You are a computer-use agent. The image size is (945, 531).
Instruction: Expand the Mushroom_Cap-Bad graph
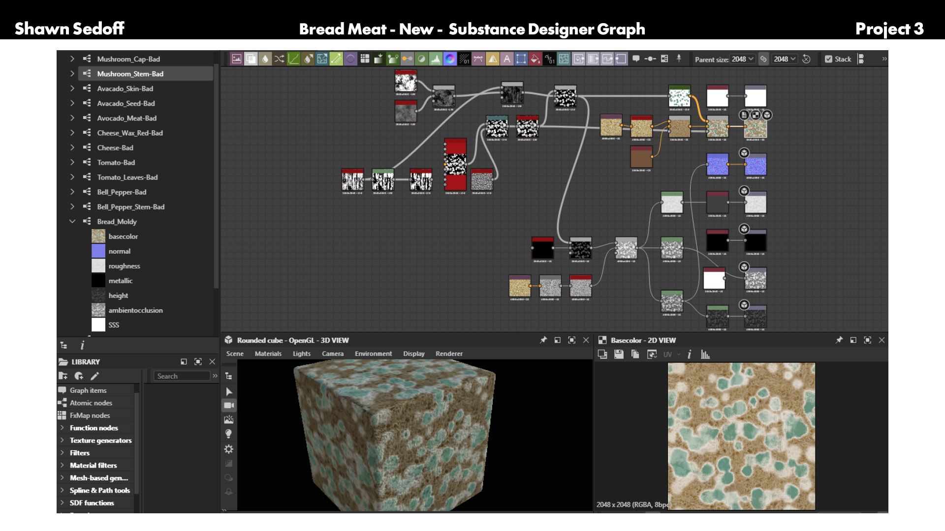click(x=72, y=59)
